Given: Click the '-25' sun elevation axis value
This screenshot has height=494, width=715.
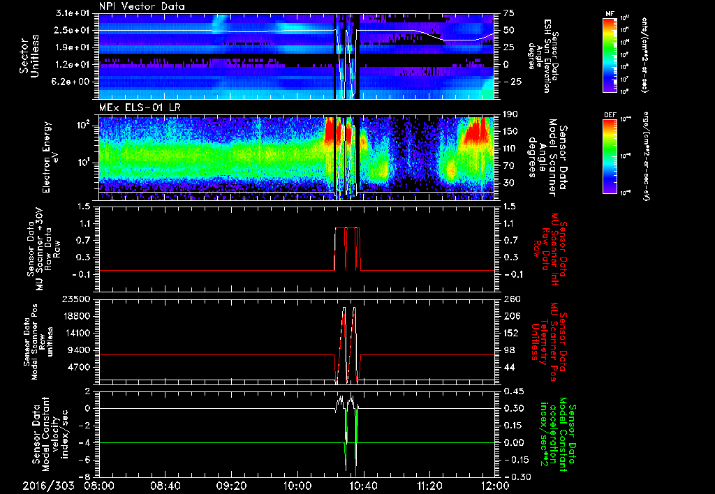Looking at the screenshot, I should pyautogui.click(x=511, y=82).
